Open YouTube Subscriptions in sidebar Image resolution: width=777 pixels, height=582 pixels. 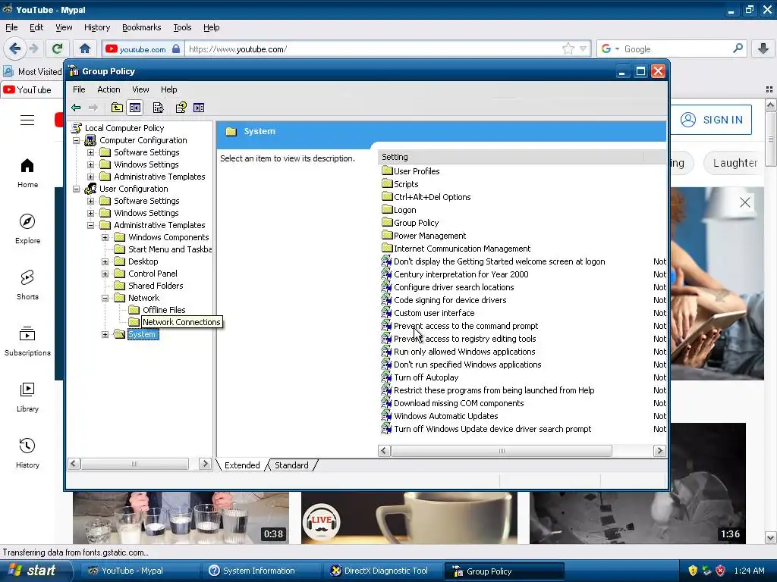[x=27, y=342]
